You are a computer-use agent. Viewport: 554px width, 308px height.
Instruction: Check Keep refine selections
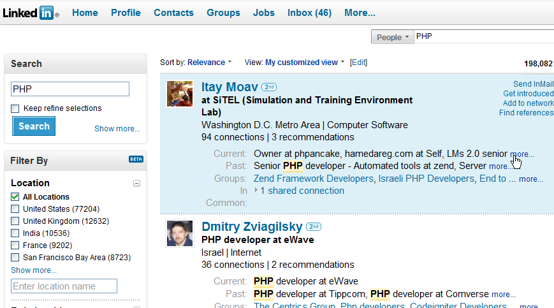coord(15,108)
